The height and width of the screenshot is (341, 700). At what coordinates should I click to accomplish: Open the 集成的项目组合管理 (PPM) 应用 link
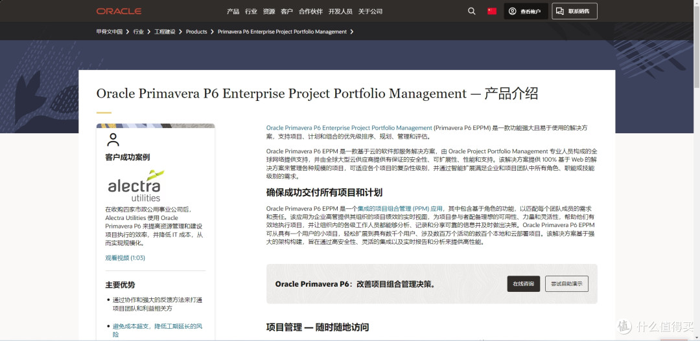[x=400, y=208]
